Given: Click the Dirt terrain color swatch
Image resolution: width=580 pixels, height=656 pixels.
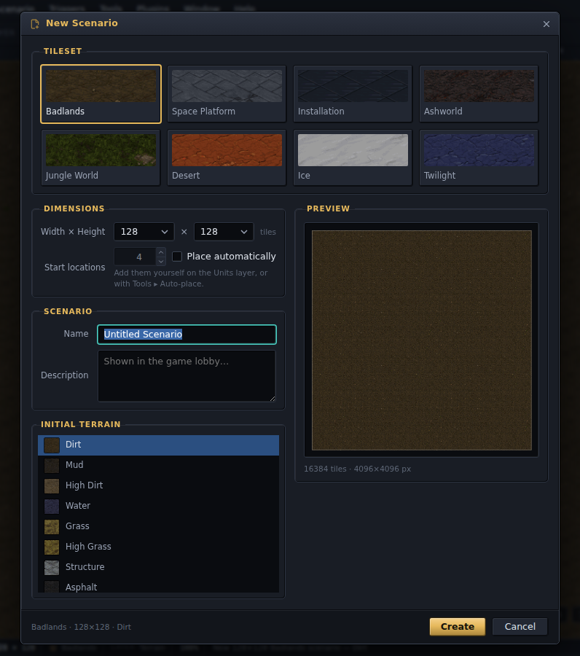Looking at the screenshot, I should pyautogui.click(x=52, y=445).
